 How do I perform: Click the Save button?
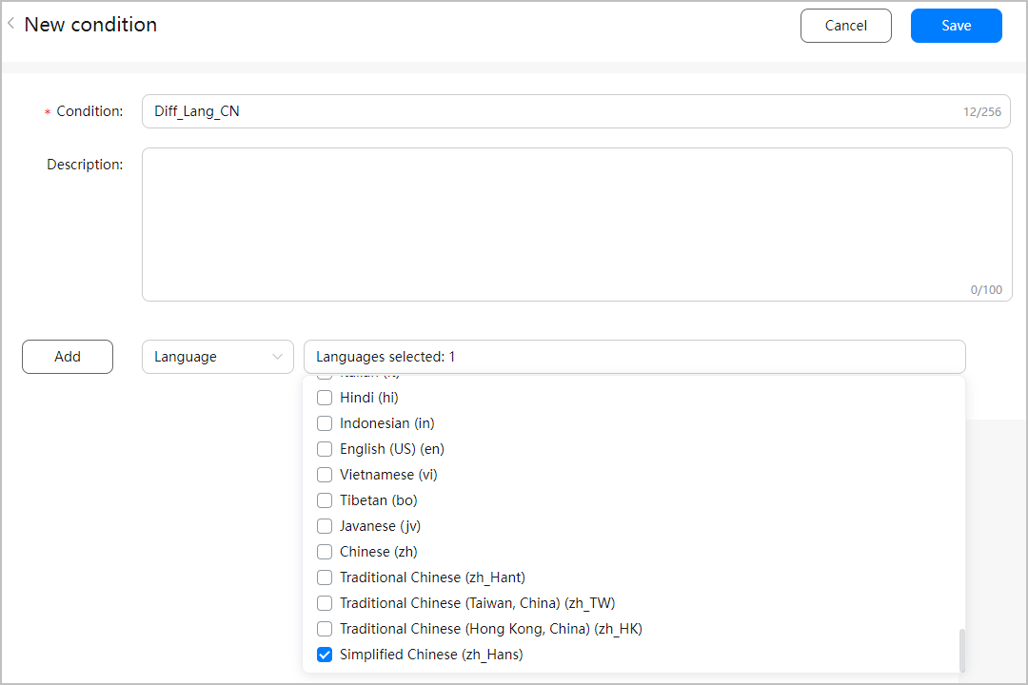[956, 26]
